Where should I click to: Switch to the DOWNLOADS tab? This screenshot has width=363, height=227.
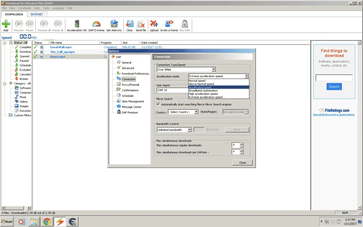(14, 14)
